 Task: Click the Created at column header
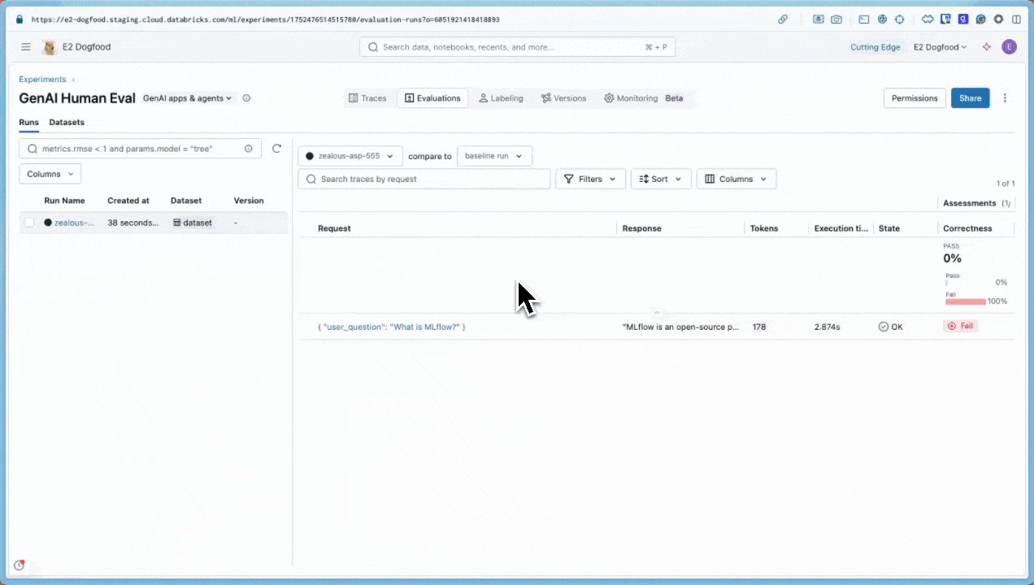click(128, 201)
